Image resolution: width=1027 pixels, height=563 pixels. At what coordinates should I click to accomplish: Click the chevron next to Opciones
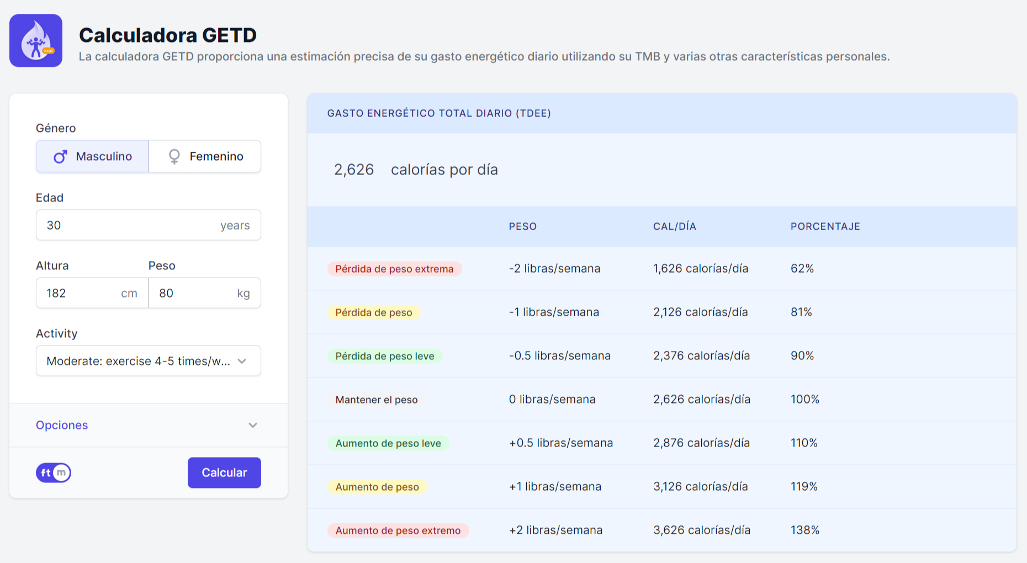tap(253, 425)
